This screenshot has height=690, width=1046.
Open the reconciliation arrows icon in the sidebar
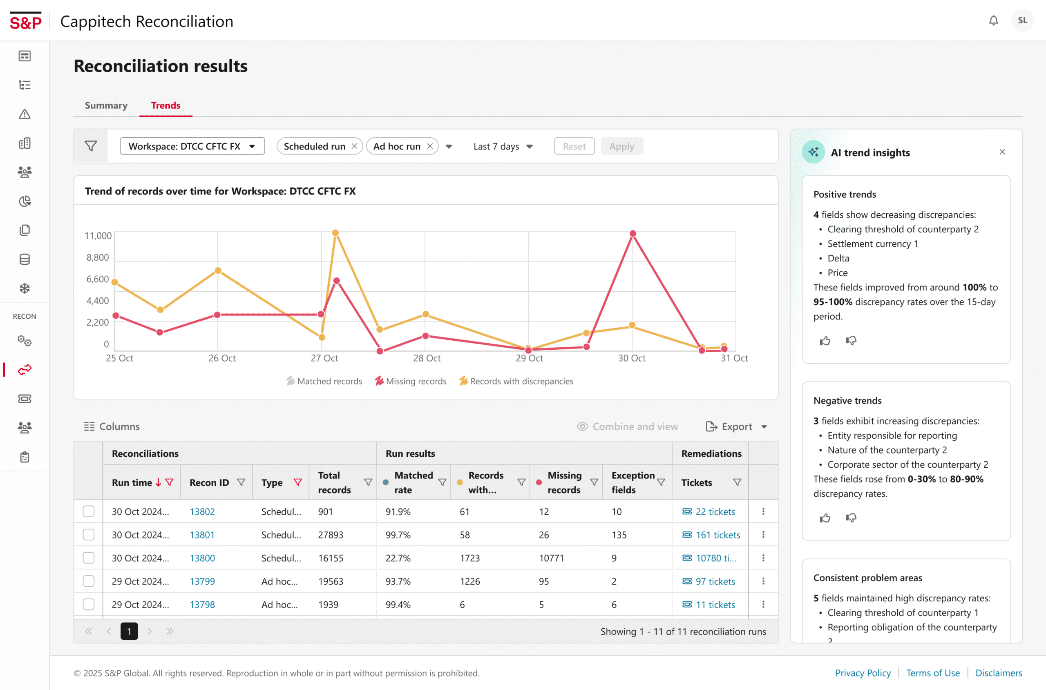tap(25, 370)
